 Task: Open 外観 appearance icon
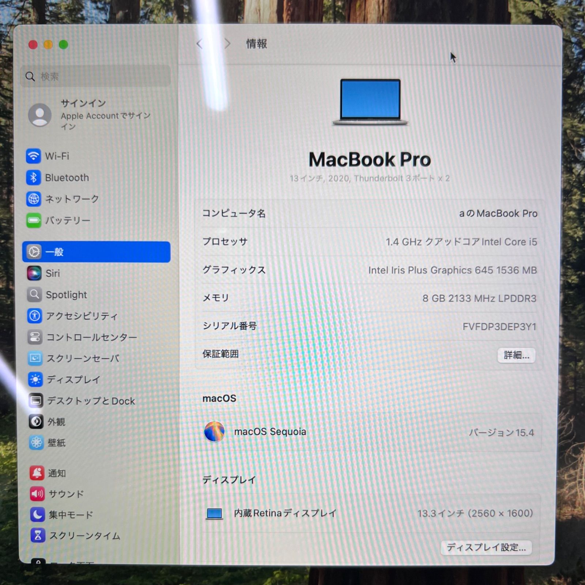tap(36, 422)
